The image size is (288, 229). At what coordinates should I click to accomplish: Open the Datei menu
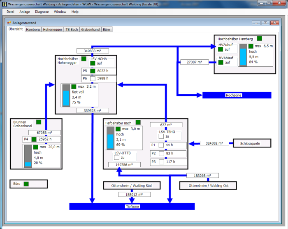10,12
